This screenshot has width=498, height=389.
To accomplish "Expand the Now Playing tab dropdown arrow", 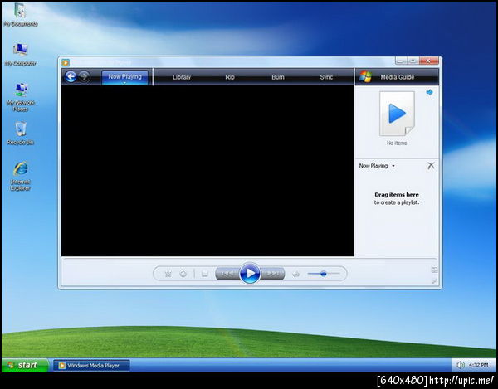I will click(124, 83).
